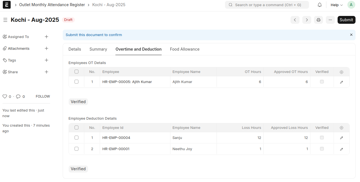Open OT Details table settings gear
The width and height of the screenshot is (360, 182).
(342, 72)
